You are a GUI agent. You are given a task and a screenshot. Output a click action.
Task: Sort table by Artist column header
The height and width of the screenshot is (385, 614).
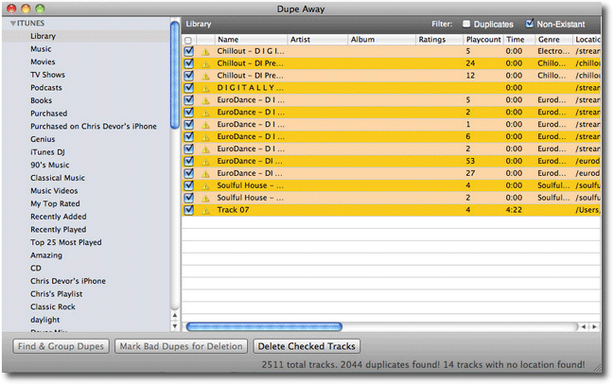point(318,40)
